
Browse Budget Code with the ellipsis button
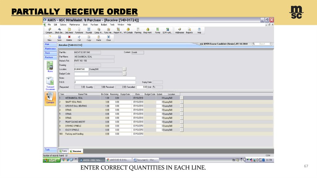point(124,74)
